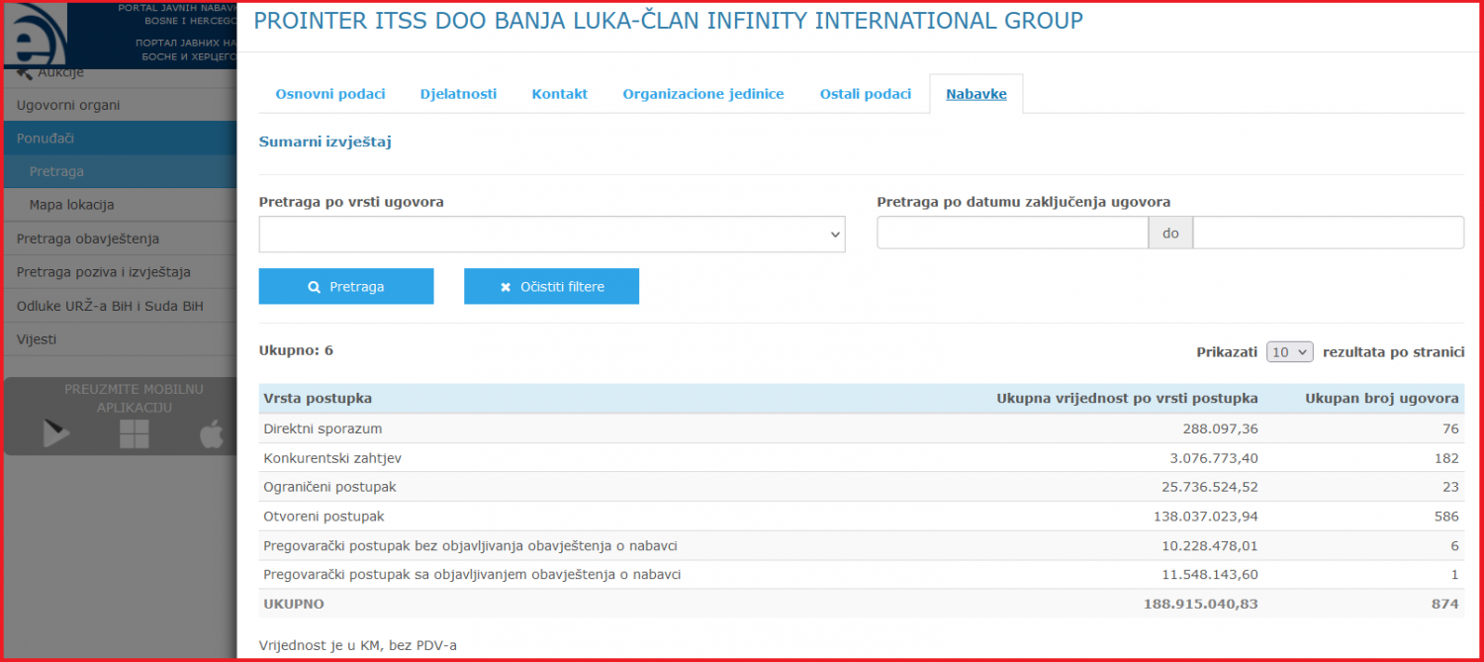
Task: Click the total contracts 874
Action: tap(1446, 604)
